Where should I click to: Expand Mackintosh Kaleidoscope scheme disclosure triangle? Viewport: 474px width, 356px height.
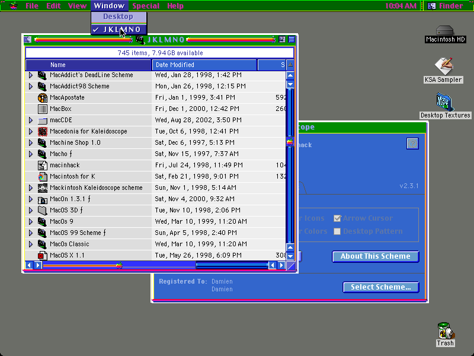(31, 187)
